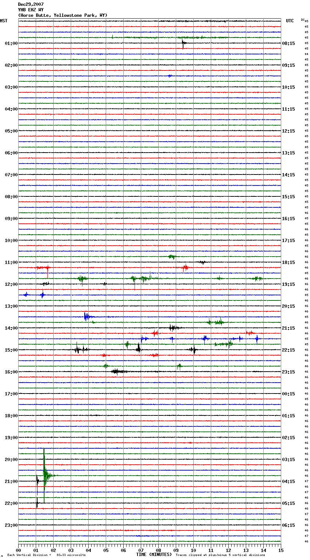Select the 23:00 MST row label
310x560 pixels.
[11, 525]
